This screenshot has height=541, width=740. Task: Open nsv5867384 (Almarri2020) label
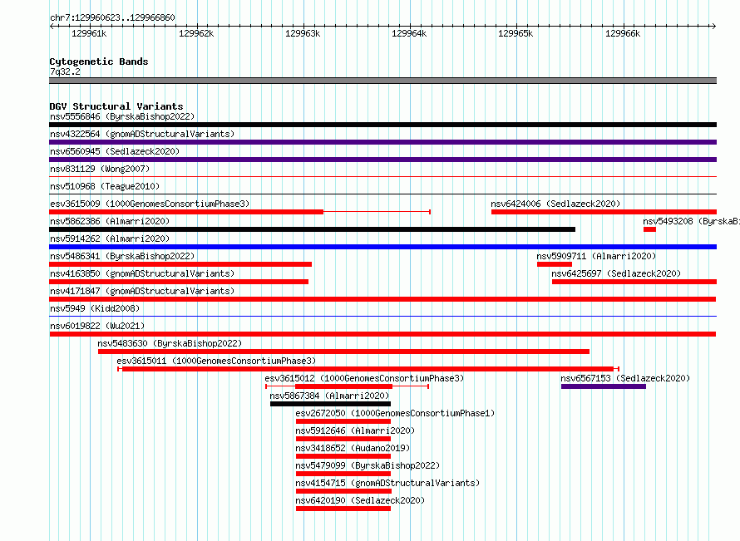point(329,396)
